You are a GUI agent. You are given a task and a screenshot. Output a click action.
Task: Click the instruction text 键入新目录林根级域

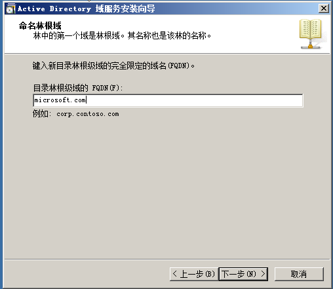click(71, 66)
